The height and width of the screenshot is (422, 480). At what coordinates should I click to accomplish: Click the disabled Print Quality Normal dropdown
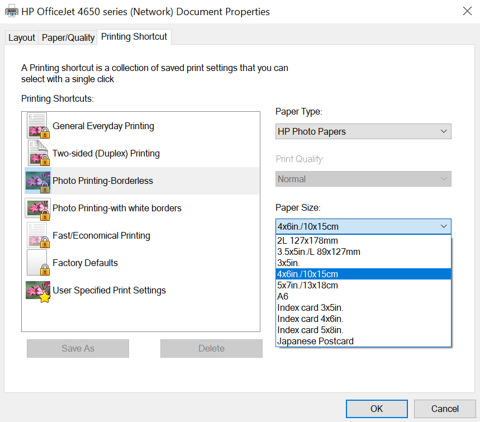pyautogui.click(x=363, y=179)
